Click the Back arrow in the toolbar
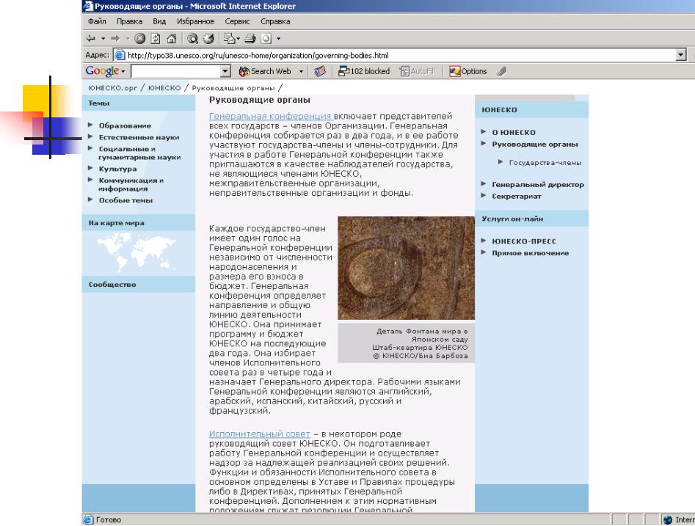The width and height of the screenshot is (695, 526). coord(91,39)
